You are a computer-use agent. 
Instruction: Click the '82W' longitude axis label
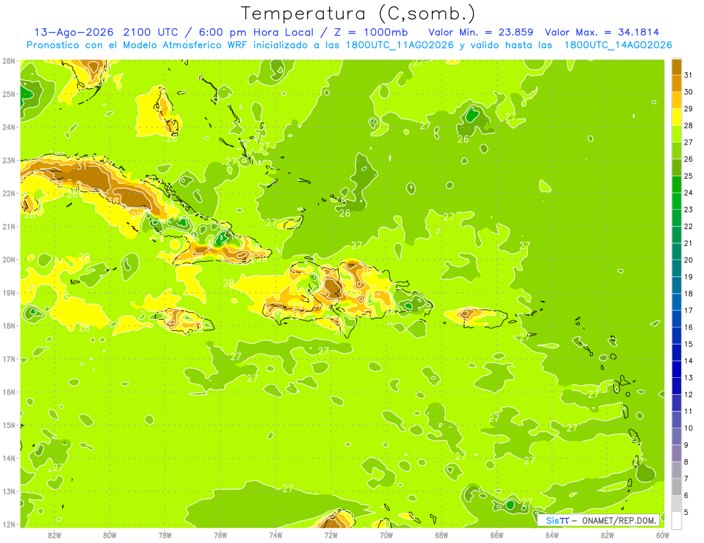55,534
